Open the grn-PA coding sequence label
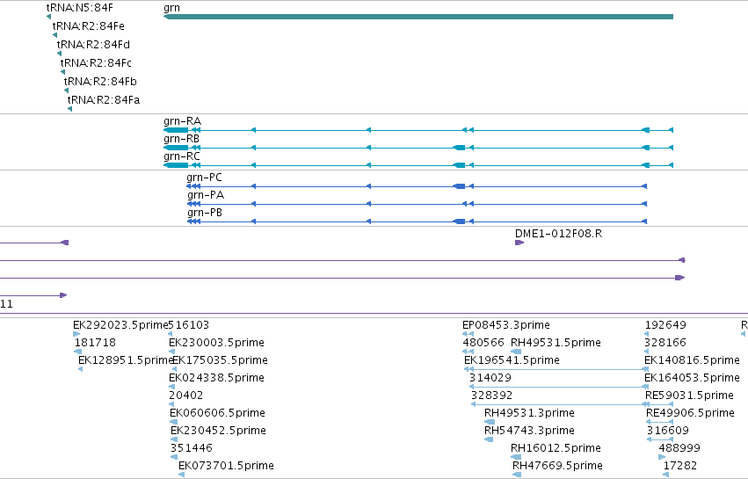This screenshot has width=748, height=479. point(206,195)
